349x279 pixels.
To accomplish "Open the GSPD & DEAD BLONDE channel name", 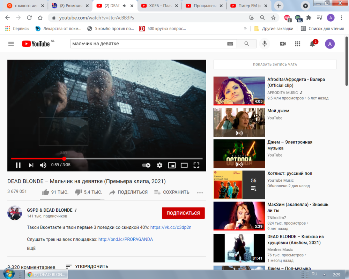I will 50,210.
